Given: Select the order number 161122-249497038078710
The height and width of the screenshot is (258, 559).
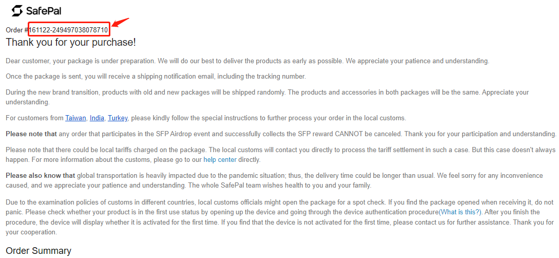Looking at the screenshot, I should (x=68, y=30).
